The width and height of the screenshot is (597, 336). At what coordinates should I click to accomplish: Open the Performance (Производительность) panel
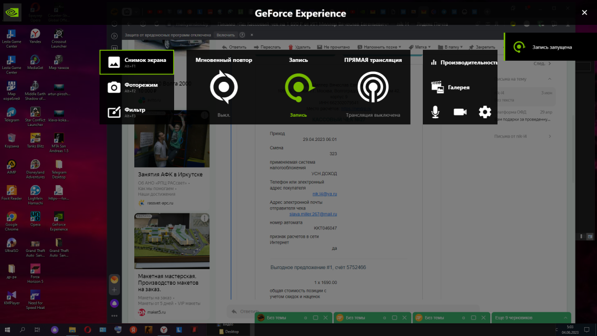(x=463, y=62)
